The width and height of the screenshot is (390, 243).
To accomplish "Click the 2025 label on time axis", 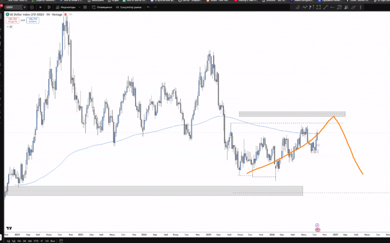I will click(x=208, y=234).
